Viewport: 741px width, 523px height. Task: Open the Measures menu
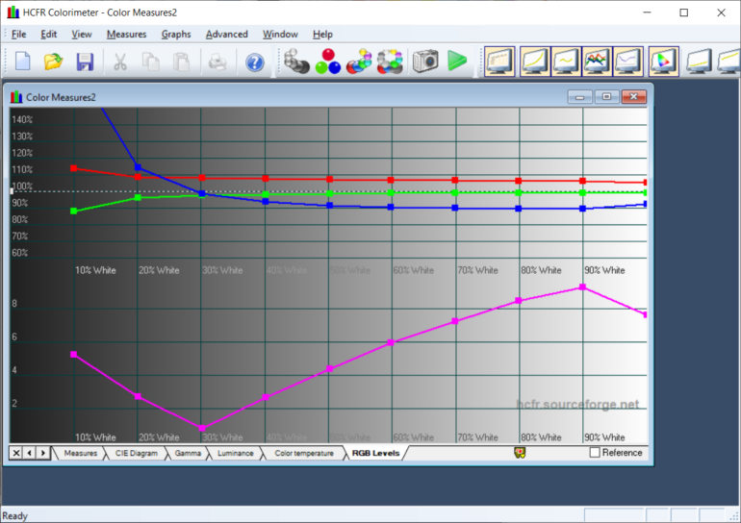[x=126, y=35]
